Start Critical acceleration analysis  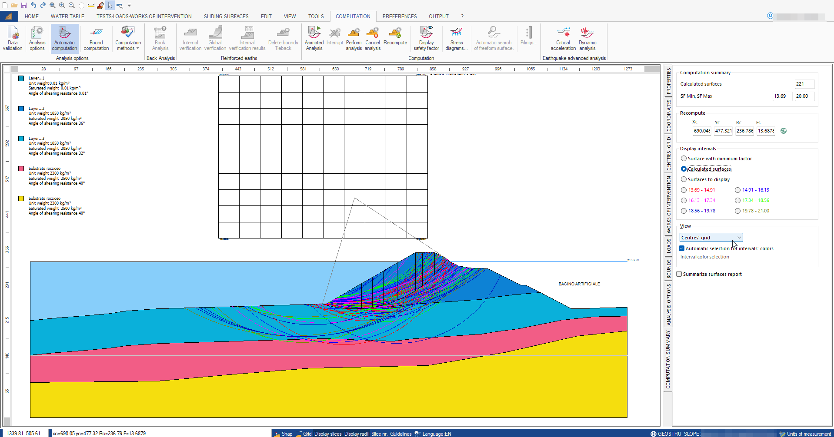563,38
